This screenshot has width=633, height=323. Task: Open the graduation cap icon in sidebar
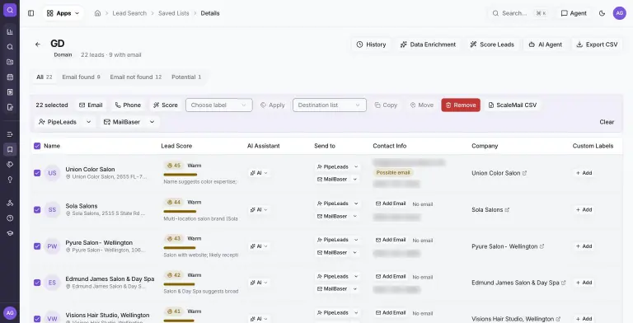(x=10, y=233)
